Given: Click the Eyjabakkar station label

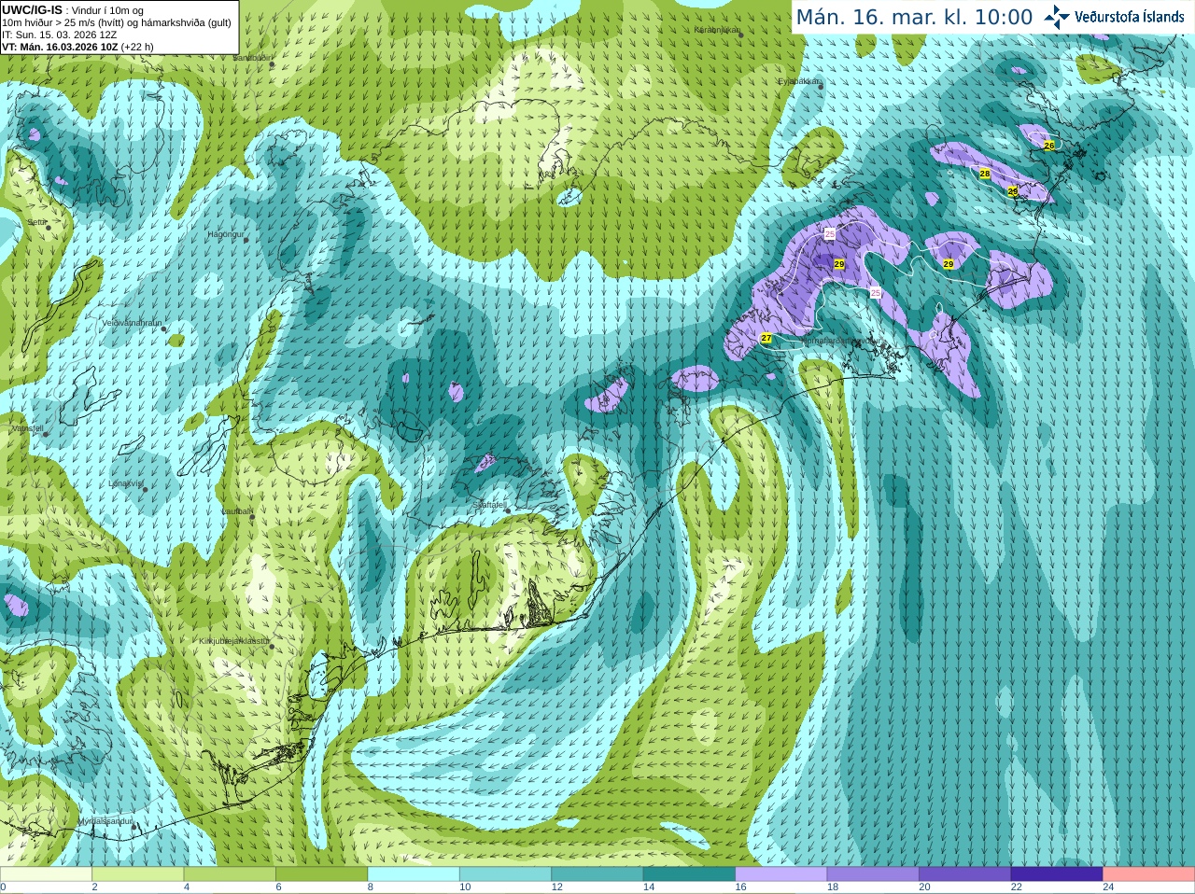Looking at the screenshot, I should pyautogui.click(x=799, y=81).
